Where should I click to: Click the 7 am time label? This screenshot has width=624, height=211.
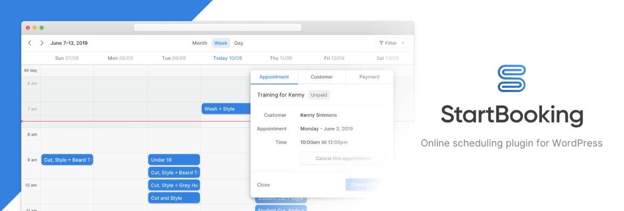(32, 109)
